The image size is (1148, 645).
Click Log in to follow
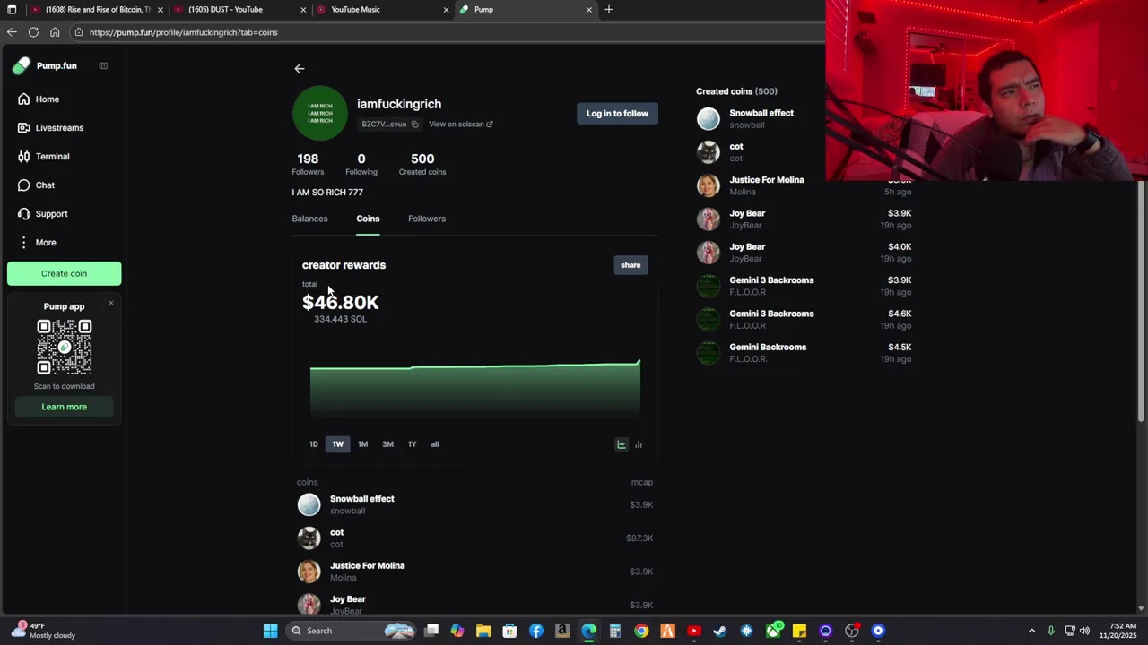point(617,114)
